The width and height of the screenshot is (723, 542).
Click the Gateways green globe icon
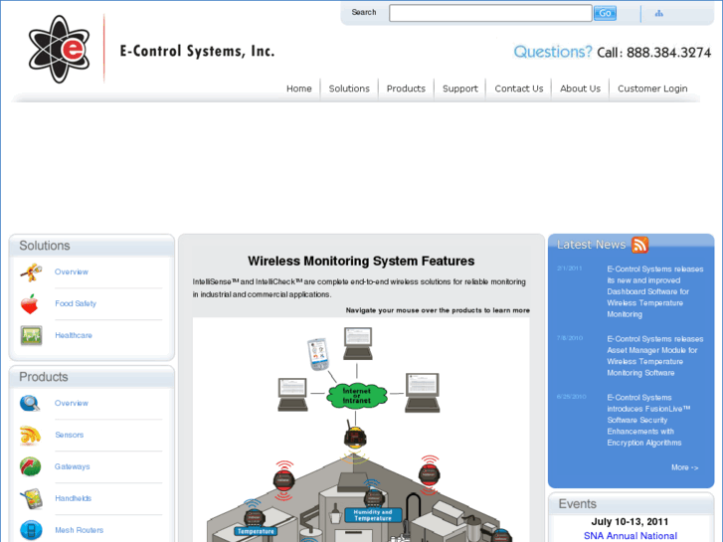click(31, 466)
